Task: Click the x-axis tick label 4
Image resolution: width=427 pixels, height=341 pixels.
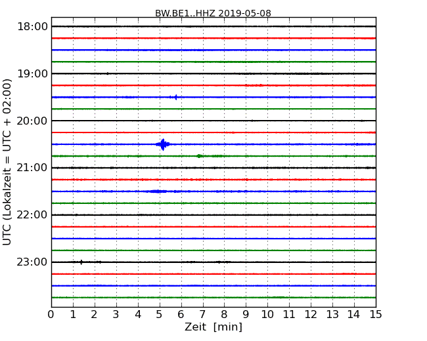Action: point(138,314)
